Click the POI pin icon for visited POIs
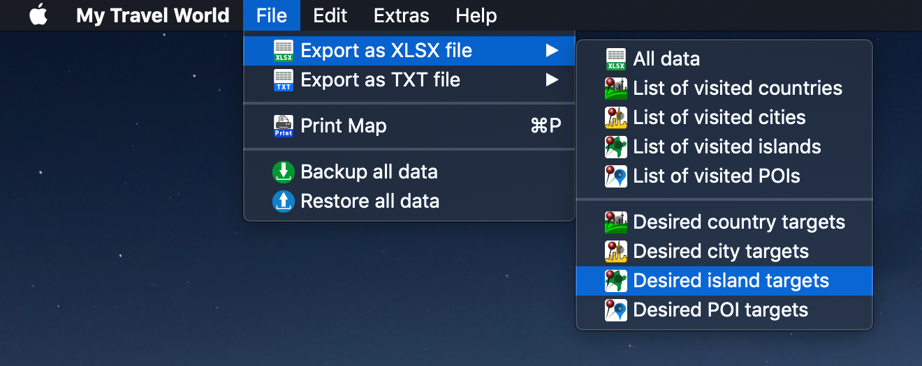Viewport: 922px width, 366px height. (616, 176)
